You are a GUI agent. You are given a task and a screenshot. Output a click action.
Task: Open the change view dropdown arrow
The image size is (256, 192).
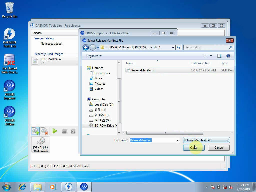[x=211, y=56]
